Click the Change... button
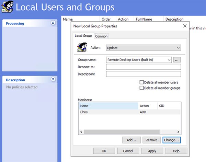 click(171, 140)
